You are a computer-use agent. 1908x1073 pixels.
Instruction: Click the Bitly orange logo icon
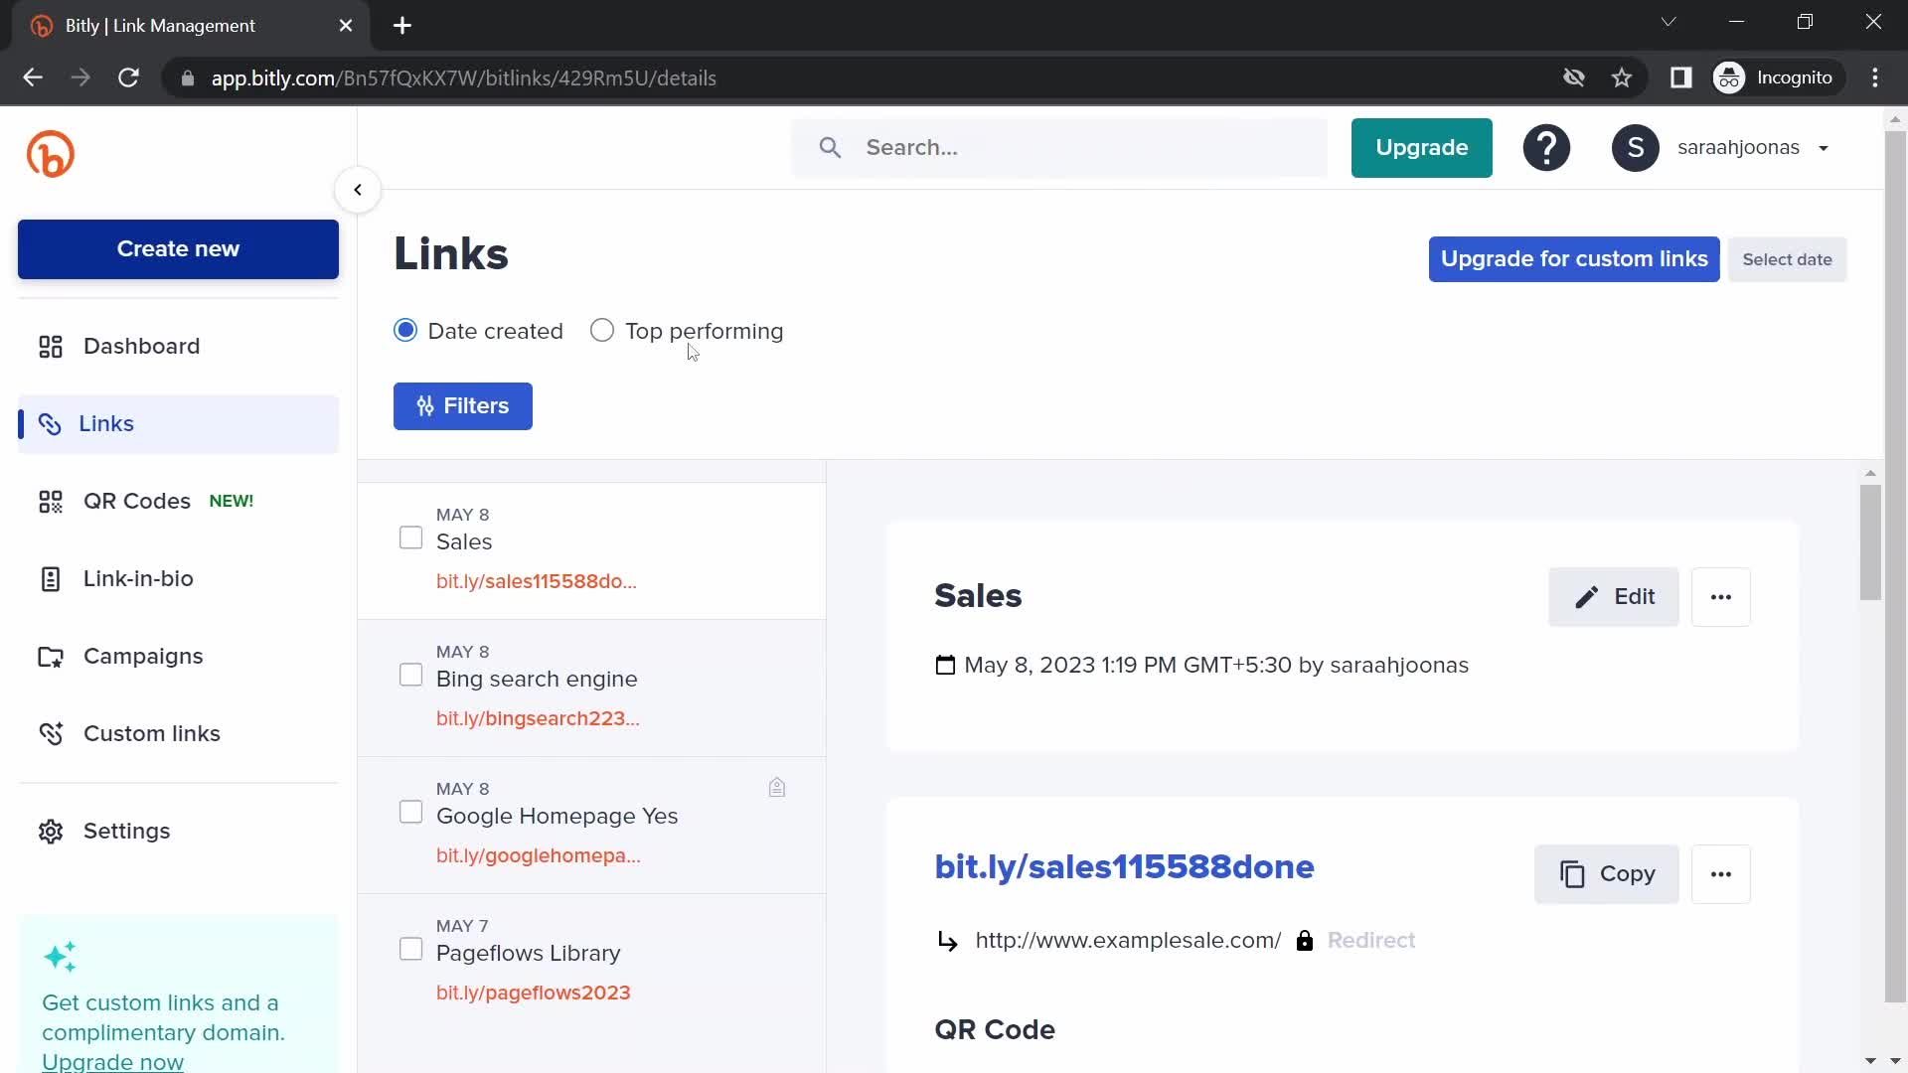tap(51, 153)
